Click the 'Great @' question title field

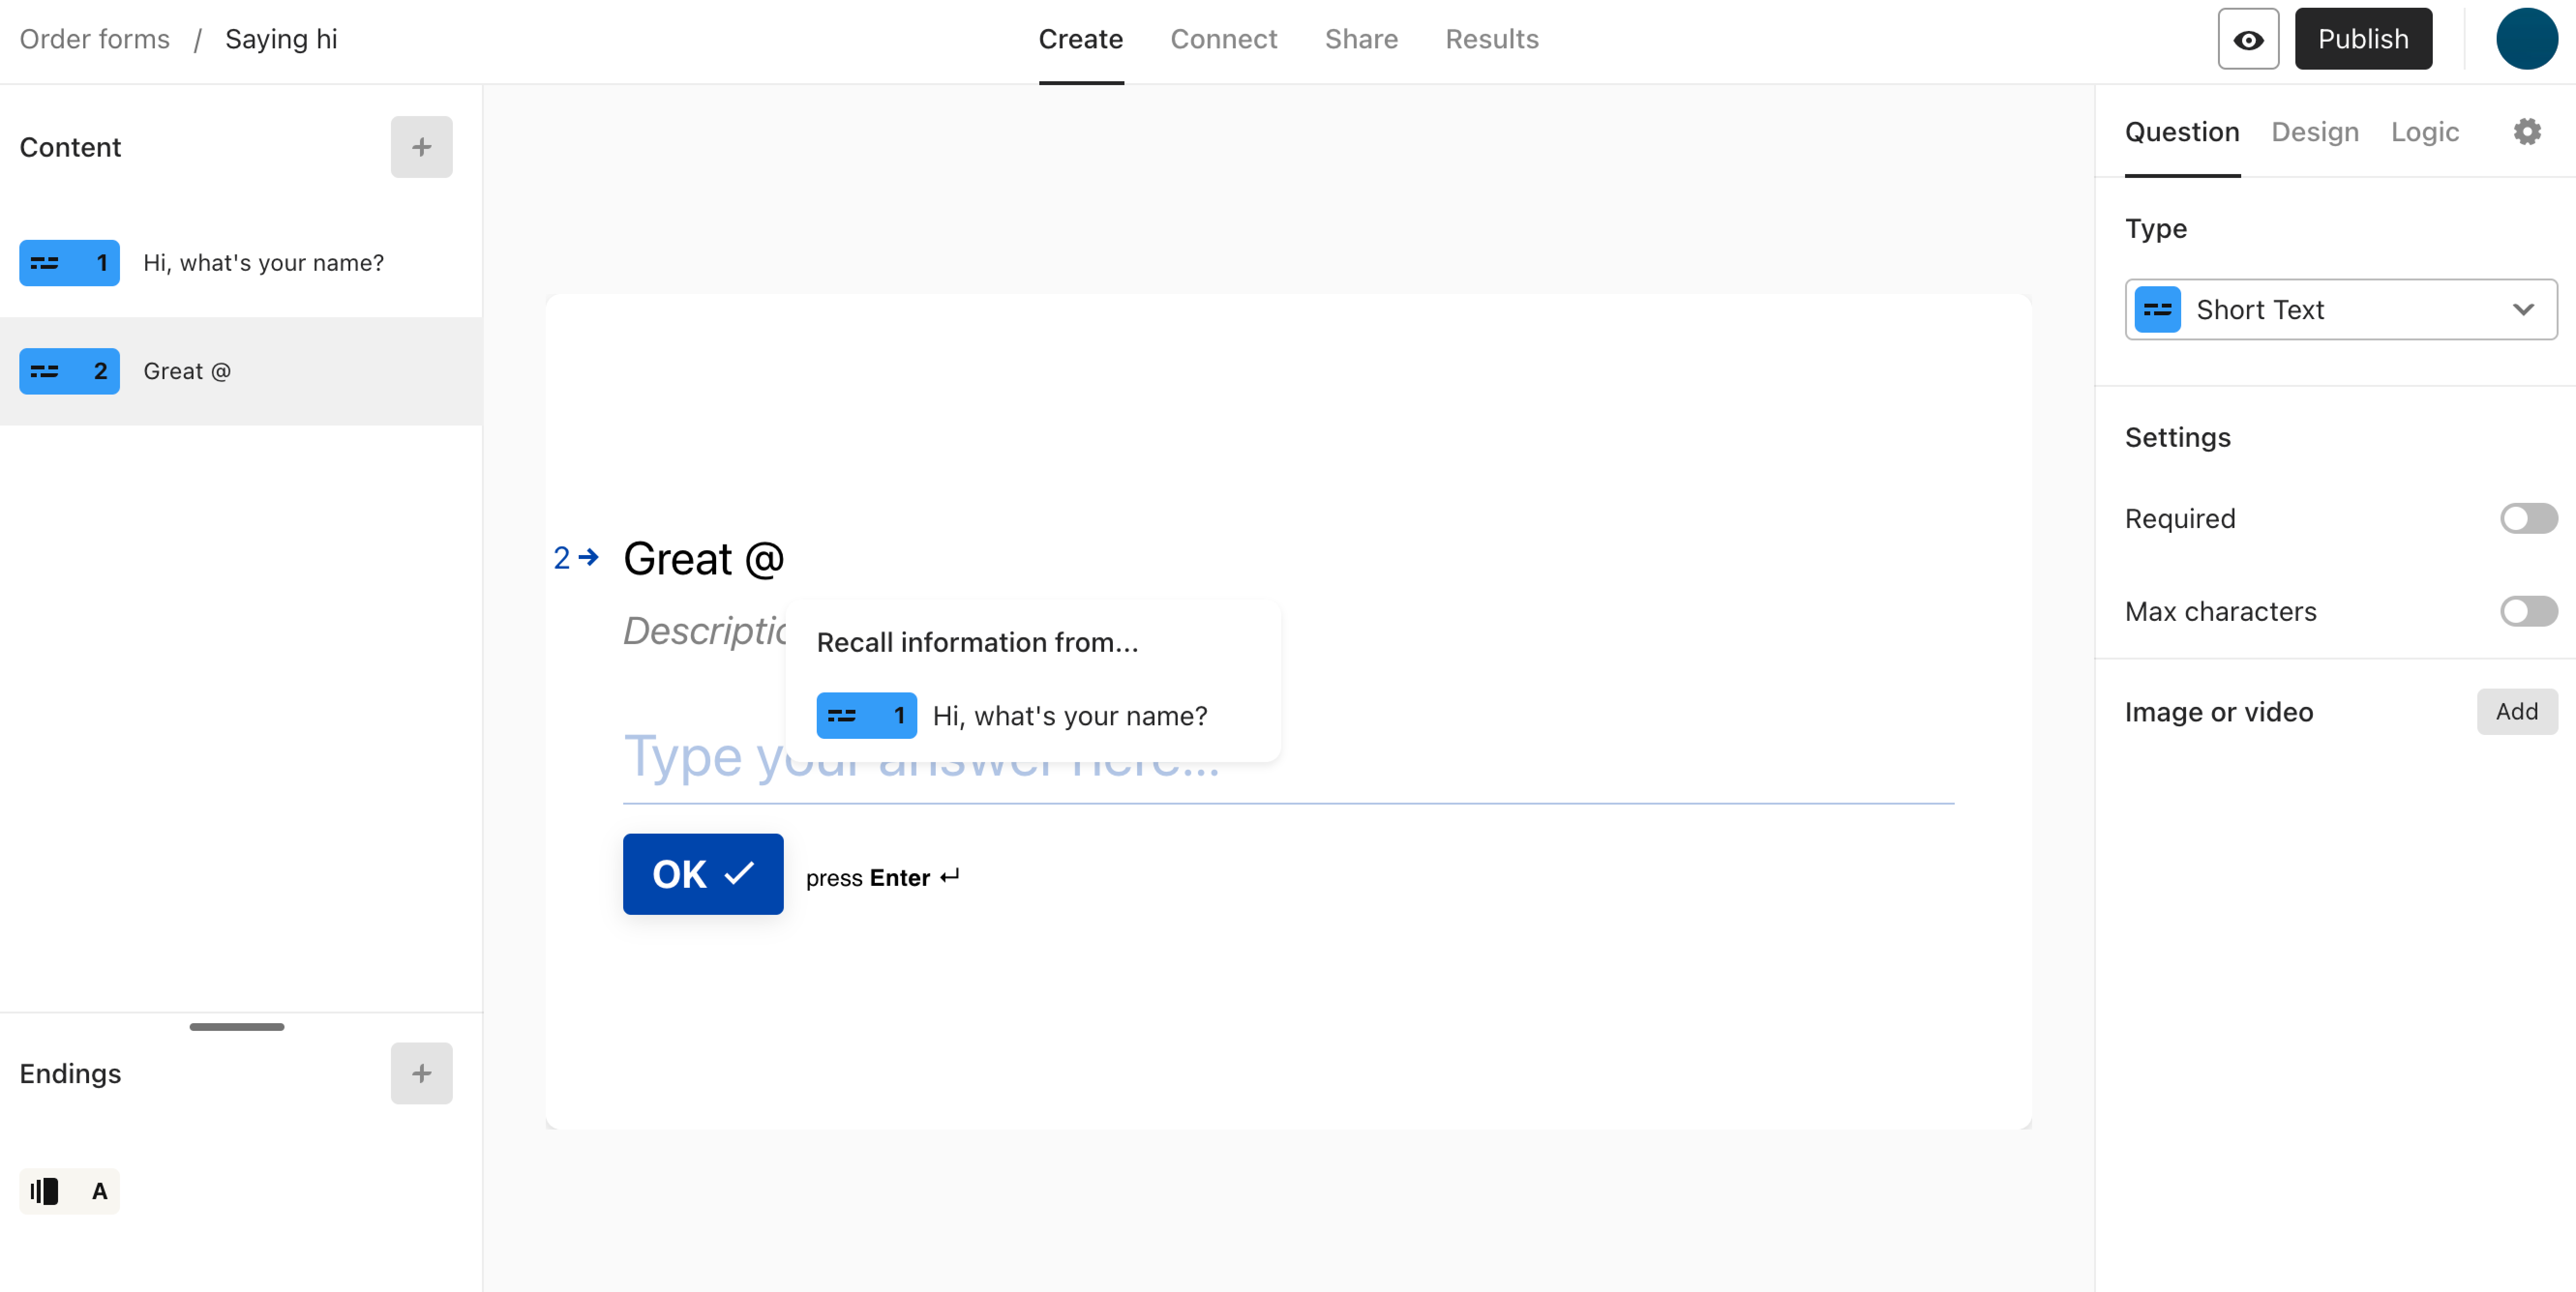(x=703, y=558)
